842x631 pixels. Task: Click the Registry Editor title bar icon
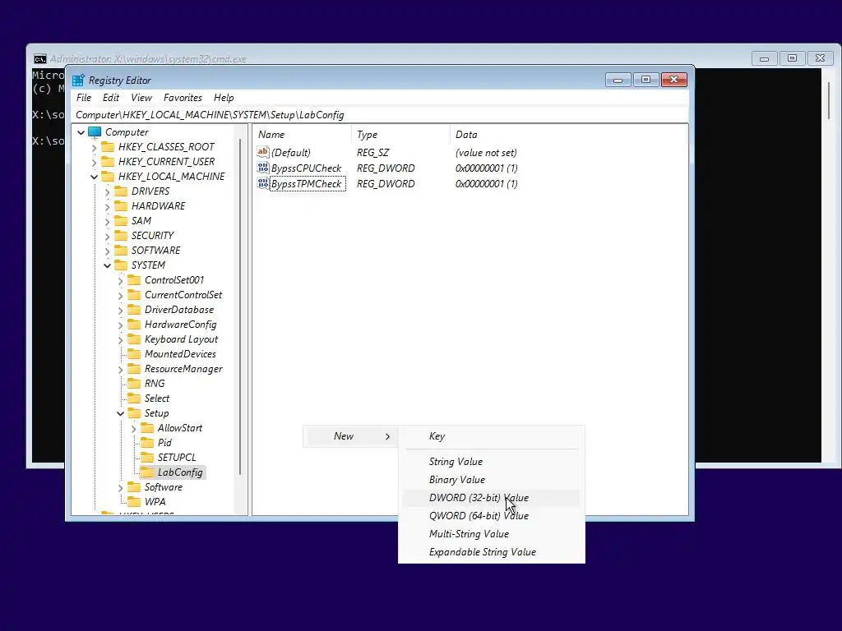(x=78, y=81)
